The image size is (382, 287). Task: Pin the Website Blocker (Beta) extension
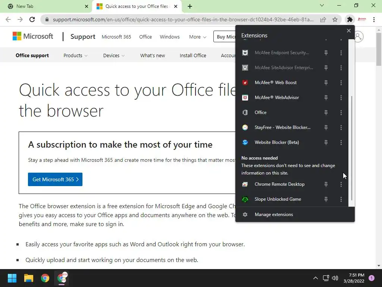[x=326, y=142]
